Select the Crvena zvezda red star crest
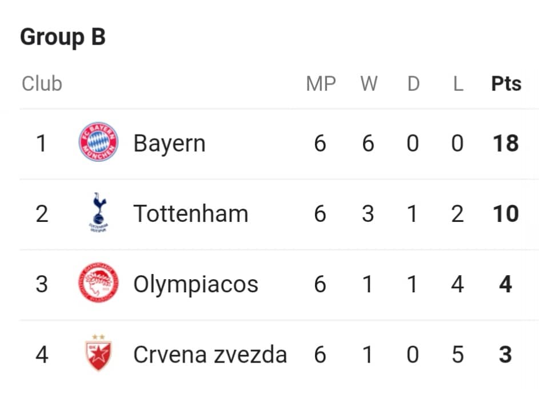This screenshot has width=539, height=393. [98, 353]
